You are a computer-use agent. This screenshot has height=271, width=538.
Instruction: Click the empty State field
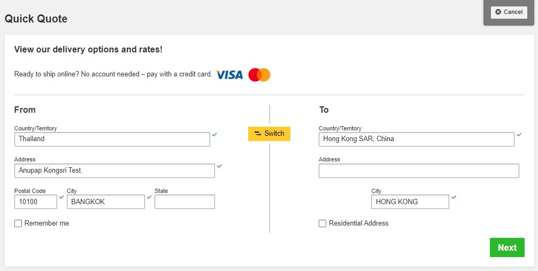pos(185,202)
